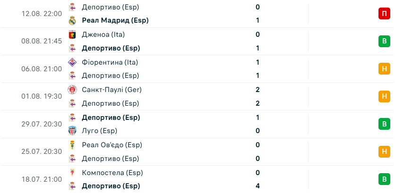
Task: Open Санкт-Паулі (Ger) team link
Action: pos(112,90)
